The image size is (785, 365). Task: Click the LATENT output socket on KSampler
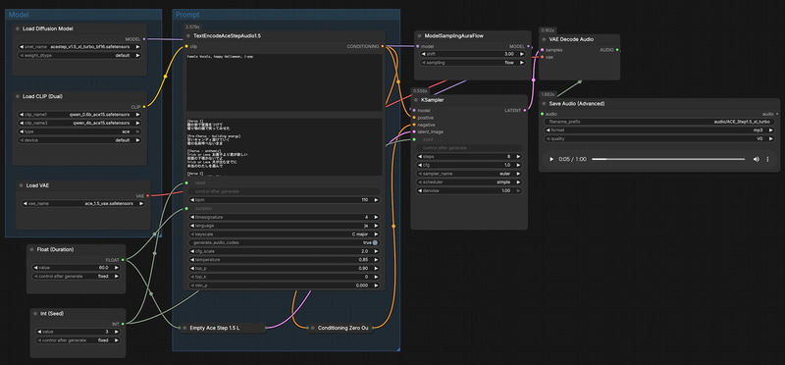[525, 110]
